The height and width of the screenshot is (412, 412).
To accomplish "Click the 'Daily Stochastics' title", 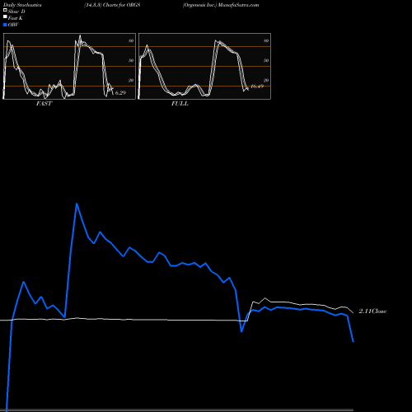I will coord(22,5).
